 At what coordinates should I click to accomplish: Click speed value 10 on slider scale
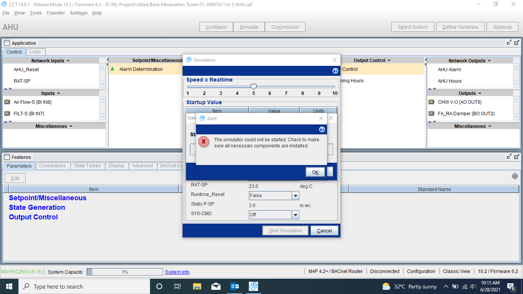[335, 93]
